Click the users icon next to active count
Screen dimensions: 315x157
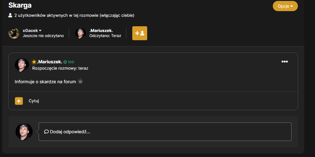(x=10, y=15)
